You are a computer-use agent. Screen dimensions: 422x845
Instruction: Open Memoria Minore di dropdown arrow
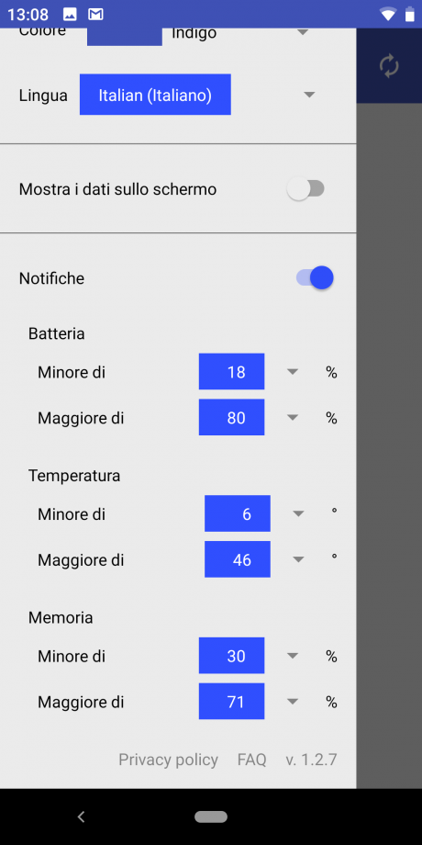293,656
